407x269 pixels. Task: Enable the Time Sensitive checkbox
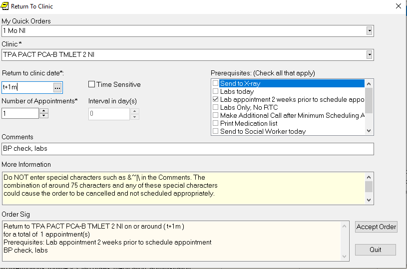[x=92, y=84]
